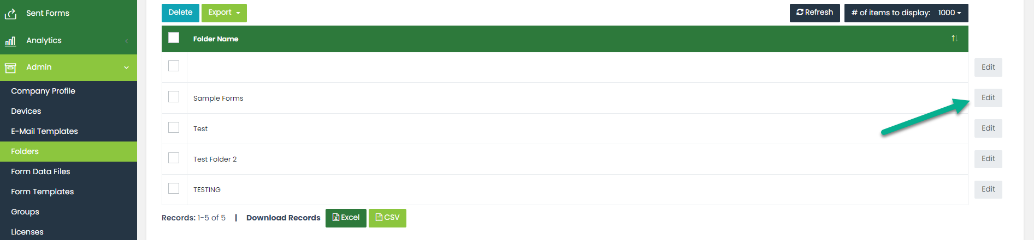Select the Test Folder 2 checkbox
This screenshot has height=240, width=1034.
pyautogui.click(x=174, y=158)
